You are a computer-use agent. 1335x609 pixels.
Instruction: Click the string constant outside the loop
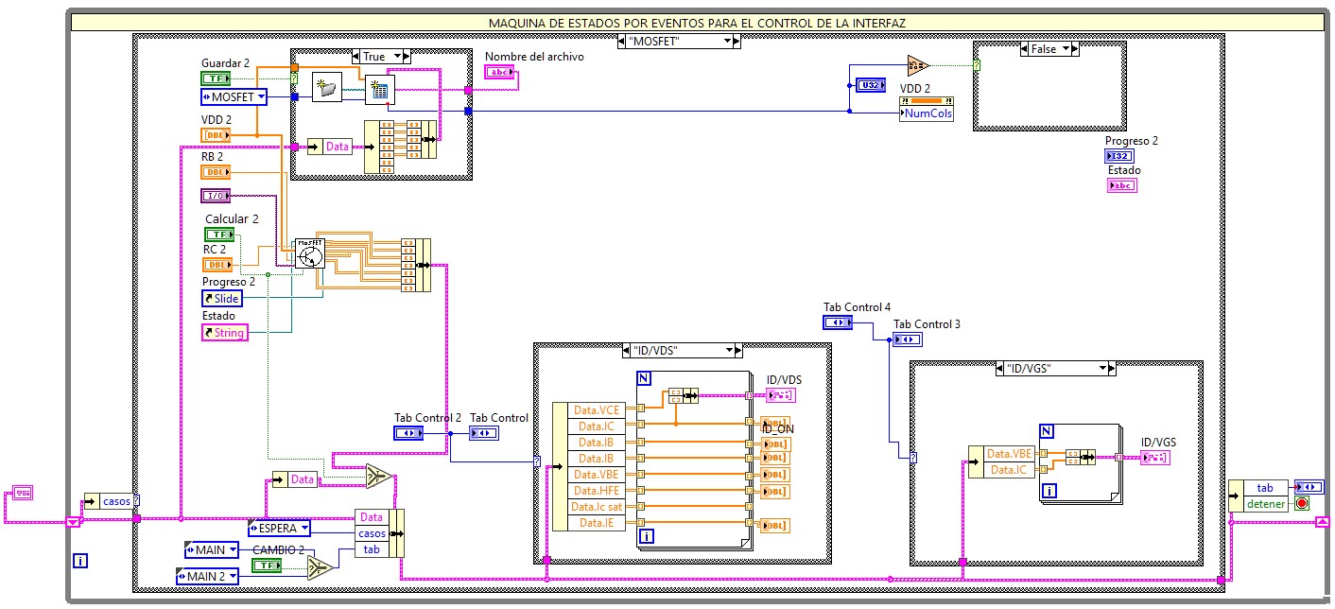pyautogui.click(x=22, y=493)
